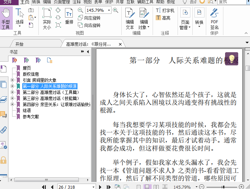Screen dimensions: 250x189
Task: Switch to the 保护 ribbon tab
Action: (109, 2)
